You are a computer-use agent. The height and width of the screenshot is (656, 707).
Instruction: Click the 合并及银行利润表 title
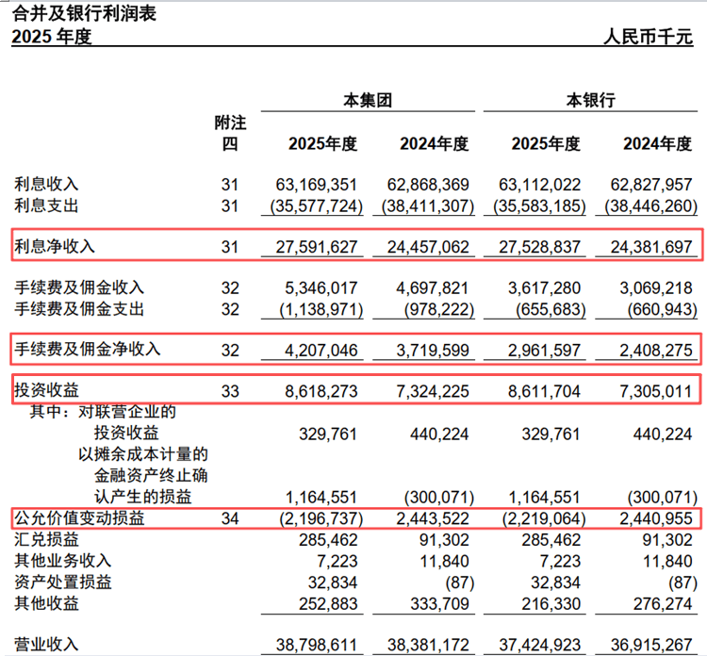tap(84, 13)
